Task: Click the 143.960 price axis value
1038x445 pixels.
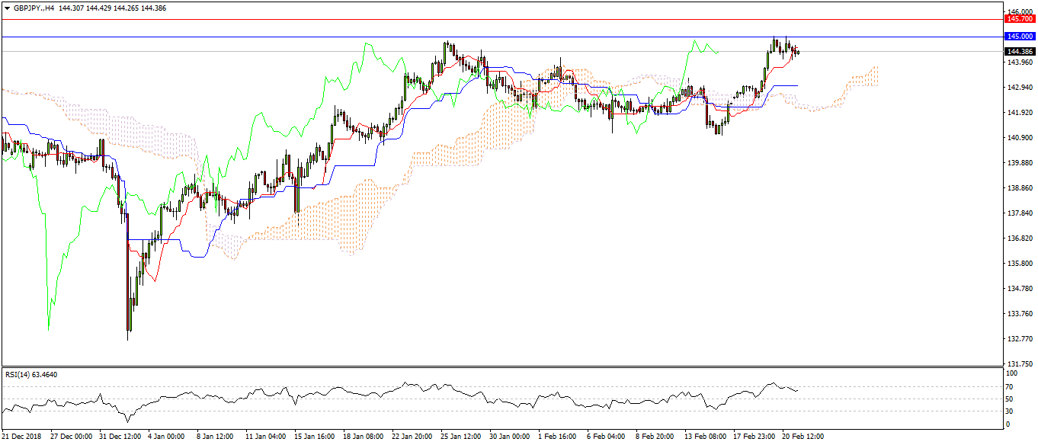Action: [1019, 62]
